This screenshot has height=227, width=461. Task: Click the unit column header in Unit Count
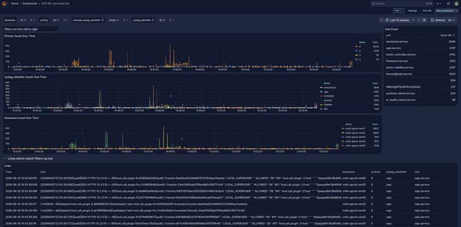click(388, 35)
